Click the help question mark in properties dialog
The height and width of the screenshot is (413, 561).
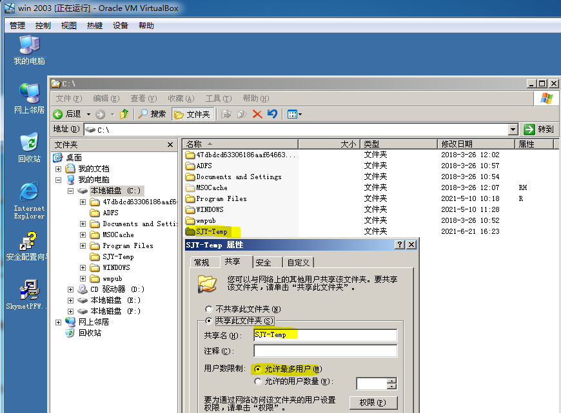coord(400,245)
